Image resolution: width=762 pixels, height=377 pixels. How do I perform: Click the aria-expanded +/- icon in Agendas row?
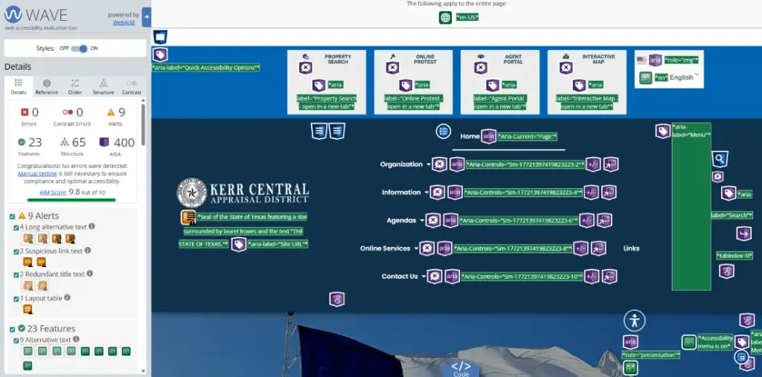coord(587,221)
